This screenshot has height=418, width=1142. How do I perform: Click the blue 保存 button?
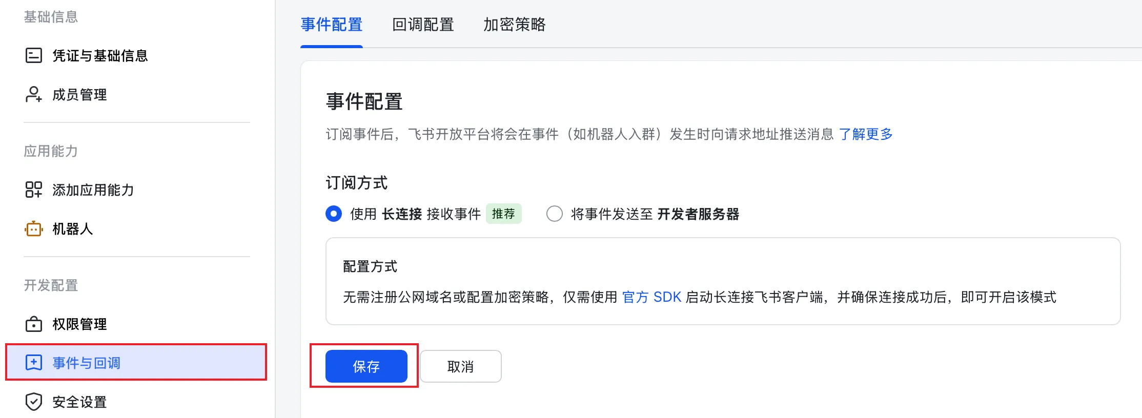(x=366, y=366)
